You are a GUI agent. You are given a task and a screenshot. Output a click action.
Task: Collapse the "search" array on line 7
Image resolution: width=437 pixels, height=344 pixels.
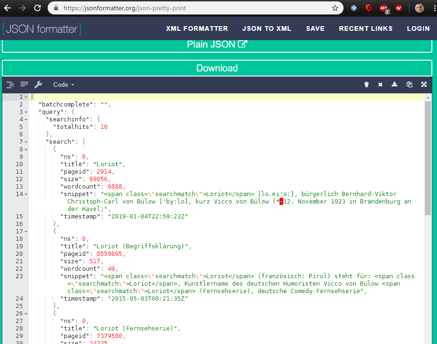pos(26,142)
